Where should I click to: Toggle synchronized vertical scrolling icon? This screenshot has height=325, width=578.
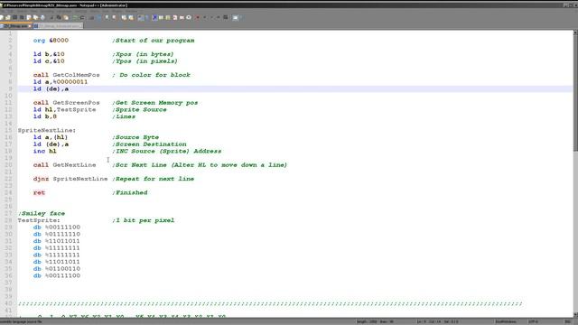click(x=125, y=17)
